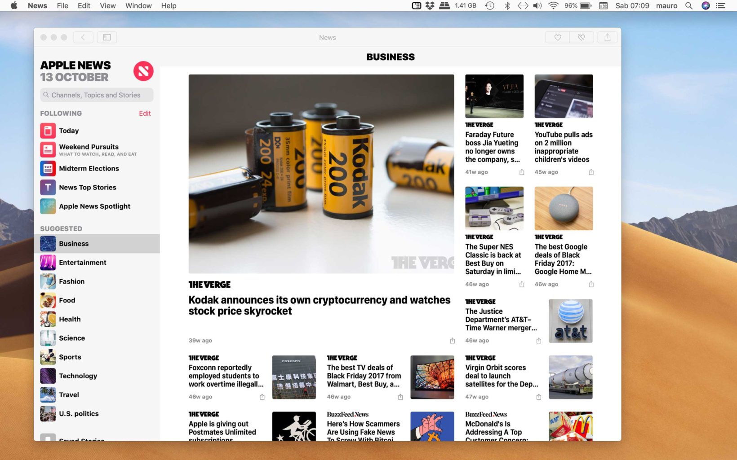Share the AT&T–Time Warner story
Image resolution: width=737 pixels, height=460 pixels.
538,341
